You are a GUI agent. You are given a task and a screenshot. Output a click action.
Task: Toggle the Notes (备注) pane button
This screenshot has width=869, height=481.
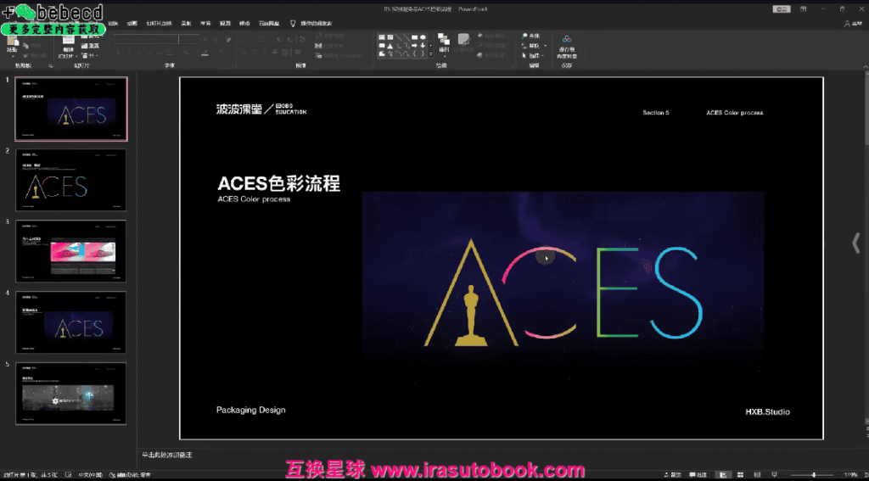673,475
